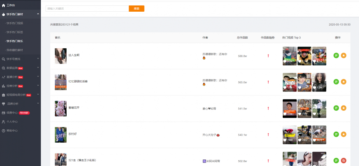The width and height of the screenshot is (359, 166).
Task: Click the 565.0w total works value
Action: coord(243,82)
